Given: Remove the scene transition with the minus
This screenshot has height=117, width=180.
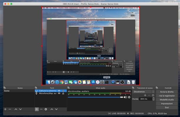Looking at the screenshot, I should tap(149, 95).
